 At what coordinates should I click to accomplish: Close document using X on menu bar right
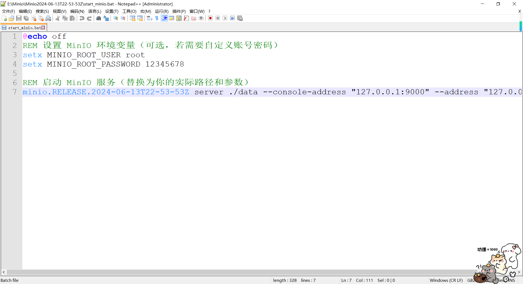click(519, 11)
